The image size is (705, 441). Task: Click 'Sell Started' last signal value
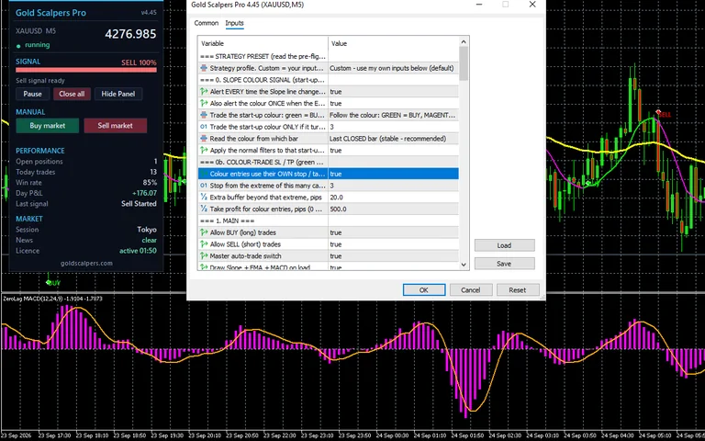139,203
